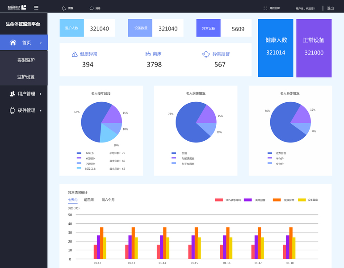Click the 用户名，欢迎您 user text

coord(306,8)
